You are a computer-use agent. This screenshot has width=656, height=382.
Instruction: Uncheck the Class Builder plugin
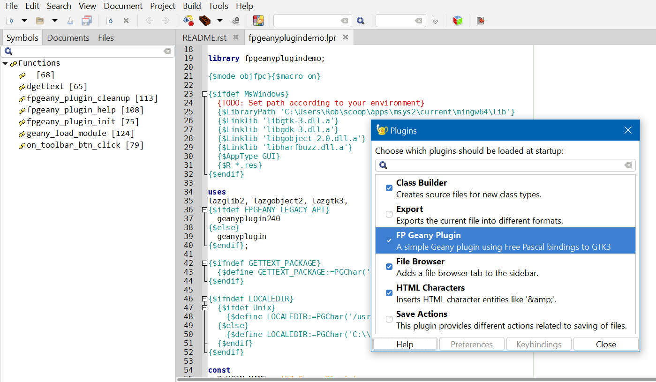pos(389,188)
